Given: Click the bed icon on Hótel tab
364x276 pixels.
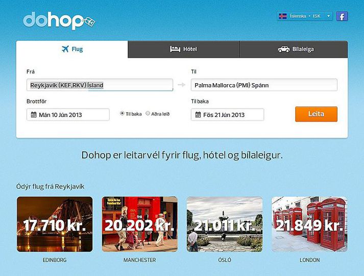Looking at the screenshot, I should point(175,49).
